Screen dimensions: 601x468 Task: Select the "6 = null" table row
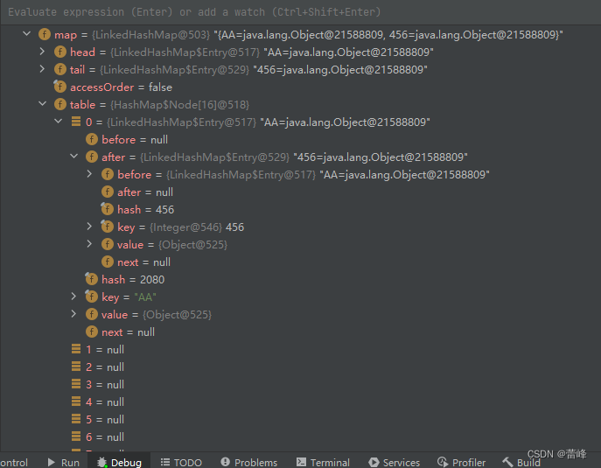pyautogui.click(x=301, y=437)
